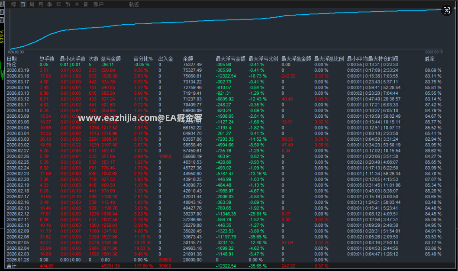Select the 2026.03.03 date row
This screenshot has height=271, width=458.
coord(18,139)
